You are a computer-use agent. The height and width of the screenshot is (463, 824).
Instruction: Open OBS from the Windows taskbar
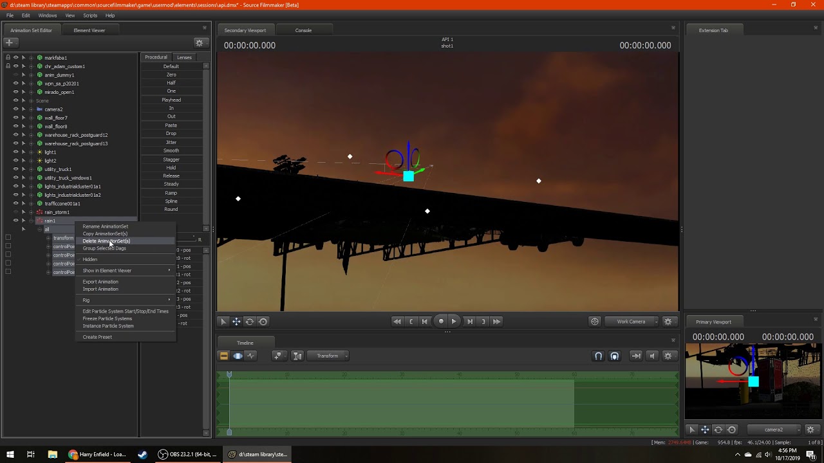pyautogui.click(x=187, y=455)
